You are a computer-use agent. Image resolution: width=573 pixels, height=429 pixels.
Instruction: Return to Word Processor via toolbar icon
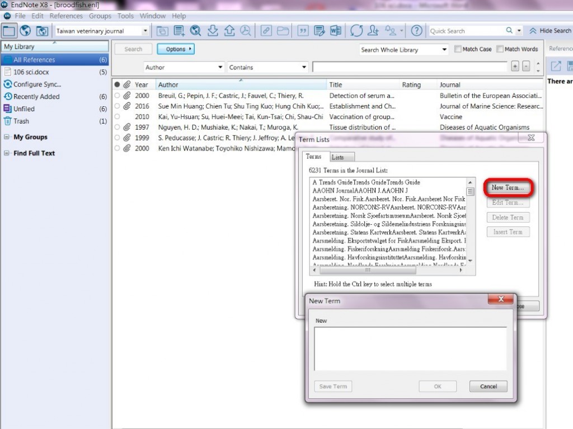(336, 31)
